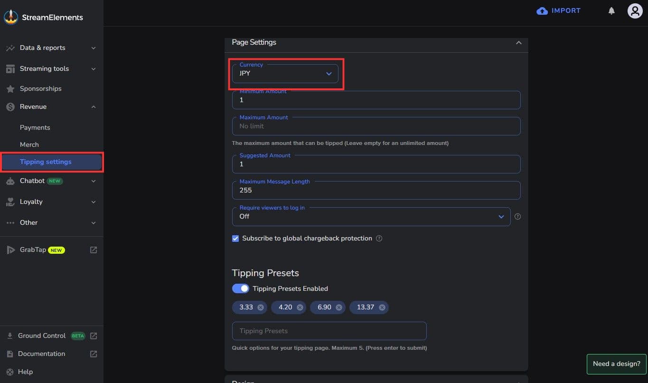Delete the 13.37 preset chip
The height and width of the screenshot is (383, 648).
pyautogui.click(x=382, y=307)
